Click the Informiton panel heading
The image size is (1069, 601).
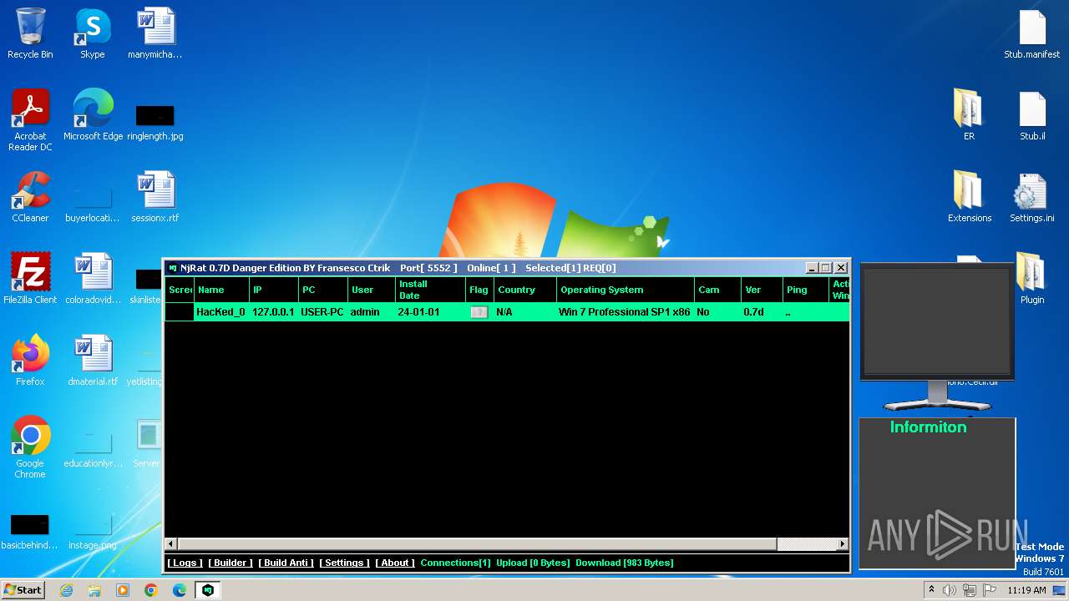(928, 427)
